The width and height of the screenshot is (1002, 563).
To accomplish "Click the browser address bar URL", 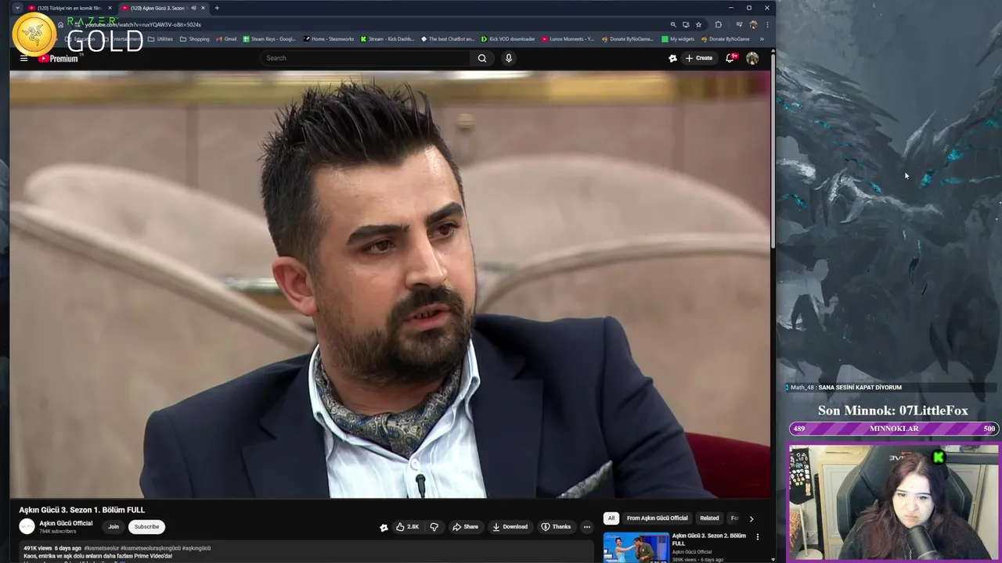I will tap(142, 25).
